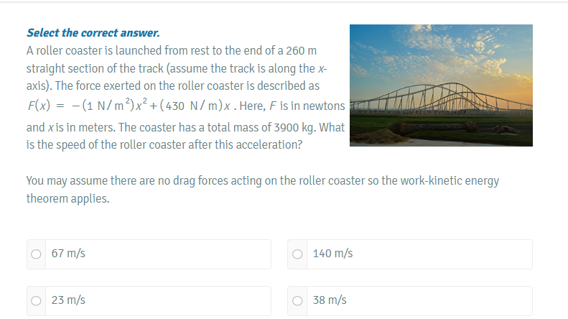Click the '38 m/s' answer label text
568x319 pixels.
coord(330,300)
